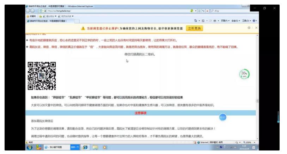Click the vertical scrollbar thumb of page
The image size is (287, 154).
257,101
